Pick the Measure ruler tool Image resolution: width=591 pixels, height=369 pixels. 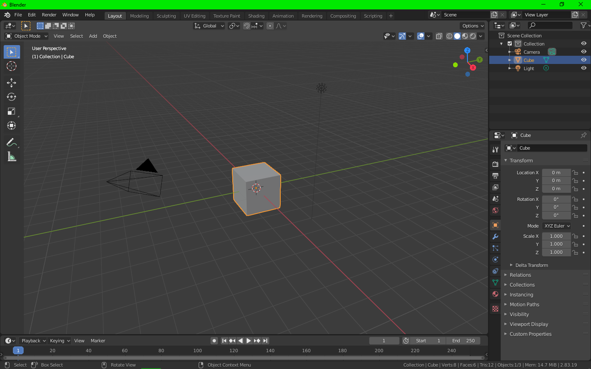11,157
